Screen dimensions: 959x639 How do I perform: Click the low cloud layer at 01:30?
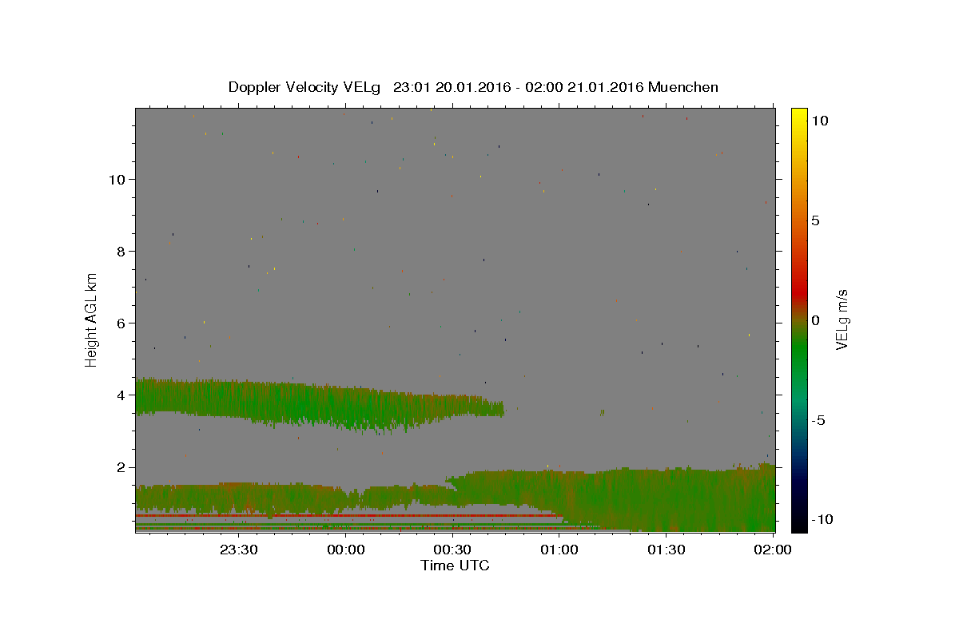[666, 499]
